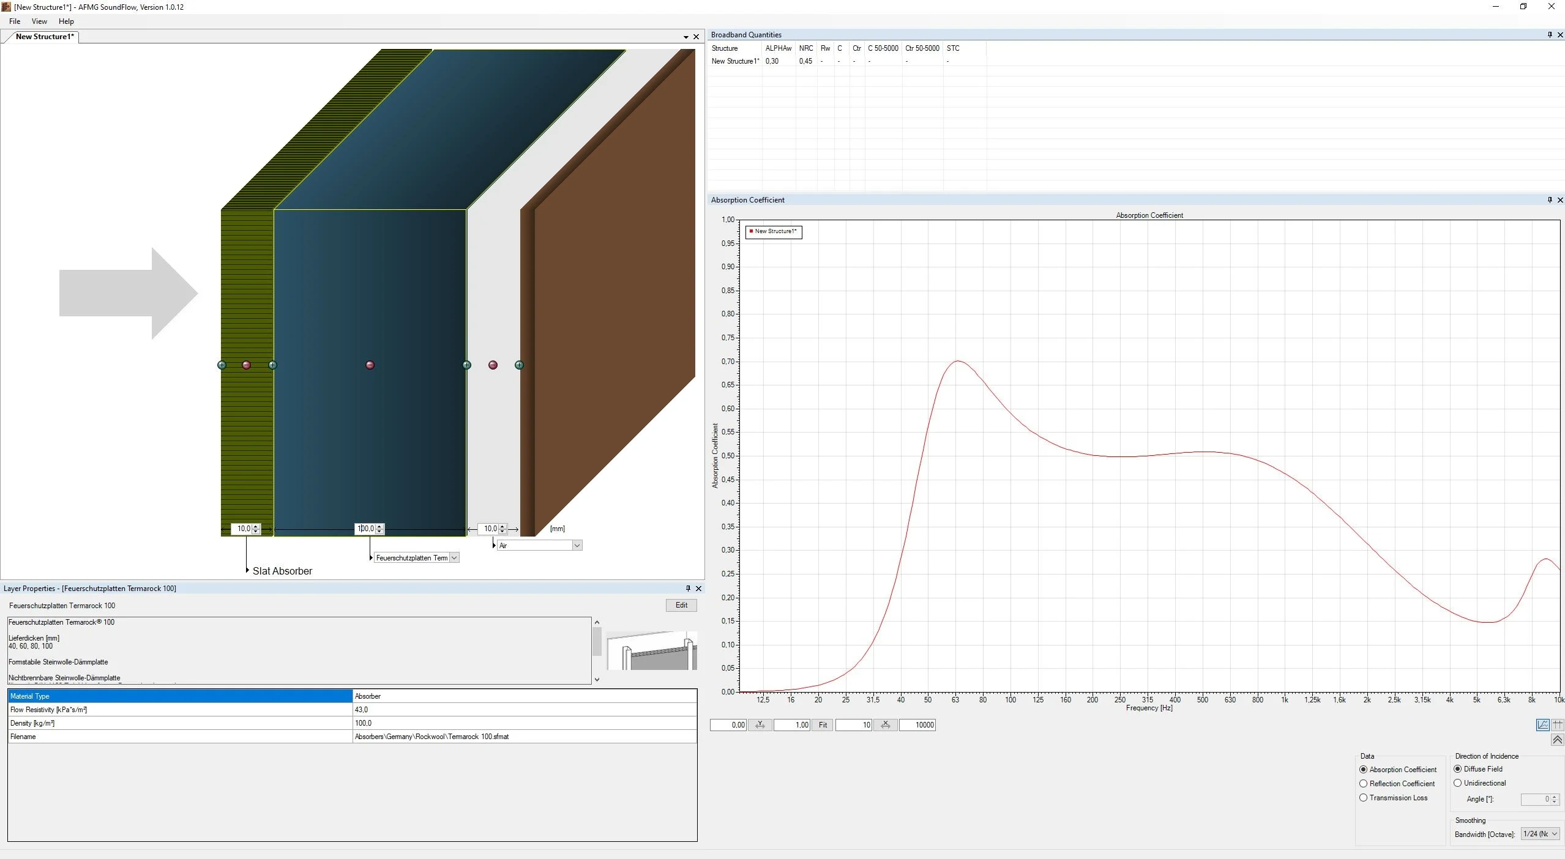The image size is (1565, 859).
Task: Pin the Layer Properties panel
Action: tap(688, 589)
